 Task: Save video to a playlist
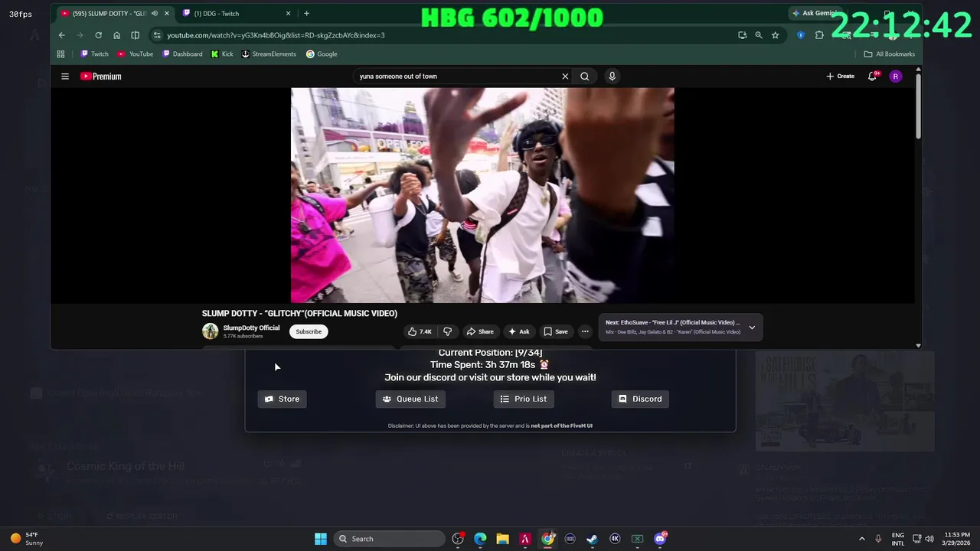555,331
